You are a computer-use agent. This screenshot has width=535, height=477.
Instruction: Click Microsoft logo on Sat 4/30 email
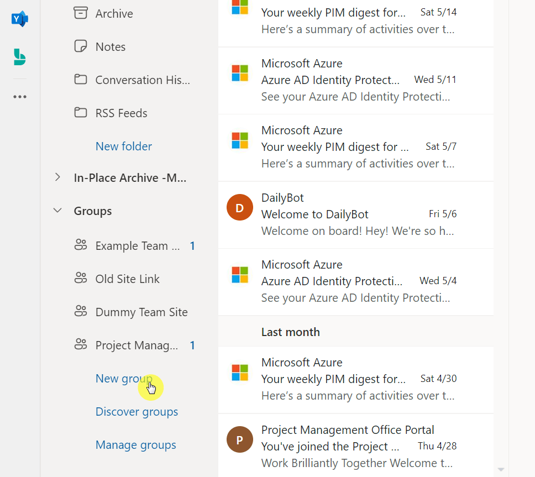(239, 373)
